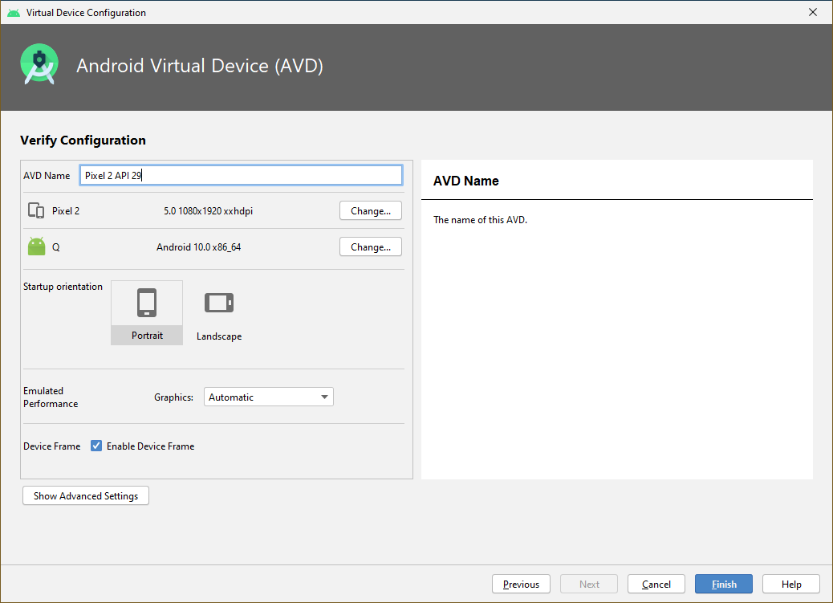This screenshot has width=833, height=603.
Task: Change the Pixel 2 hardware device
Action: pyautogui.click(x=370, y=210)
